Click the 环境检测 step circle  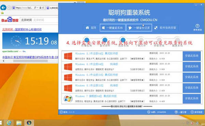click(87, 40)
